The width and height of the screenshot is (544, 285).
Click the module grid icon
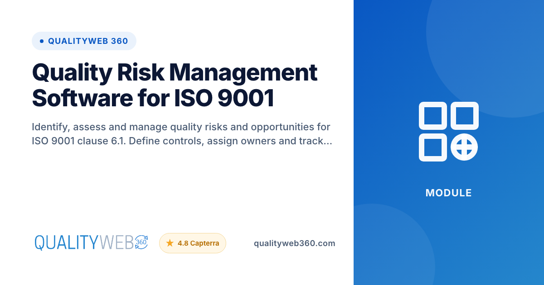pyautogui.click(x=449, y=132)
